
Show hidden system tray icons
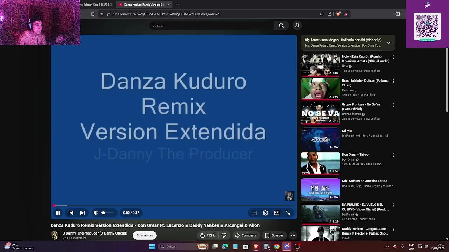387,246
